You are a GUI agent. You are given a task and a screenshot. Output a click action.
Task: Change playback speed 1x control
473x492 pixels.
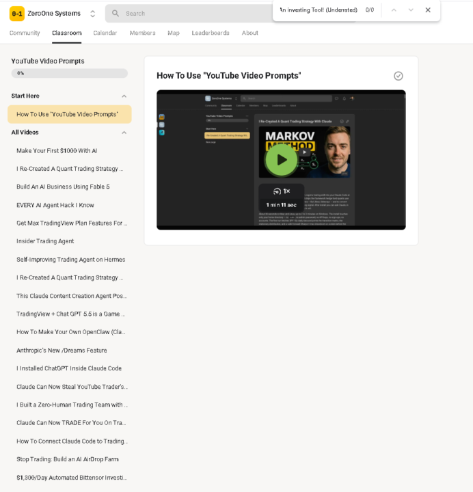(282, 191)
